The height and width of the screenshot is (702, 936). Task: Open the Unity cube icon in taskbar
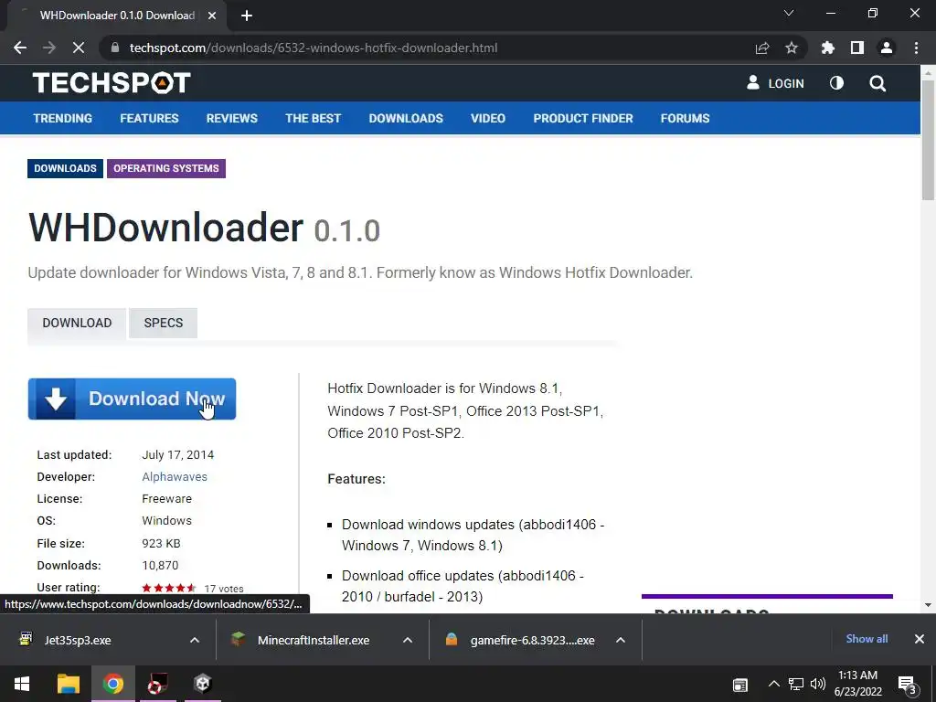coord(203,684)
